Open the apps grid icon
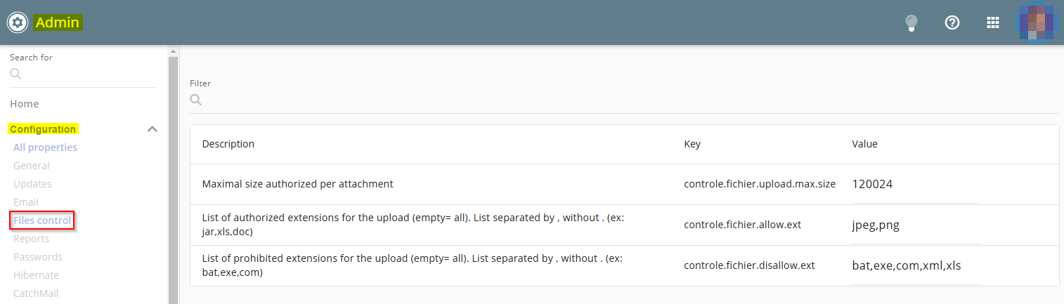This screenshot has width=1064, height=304. click(993, 22)
